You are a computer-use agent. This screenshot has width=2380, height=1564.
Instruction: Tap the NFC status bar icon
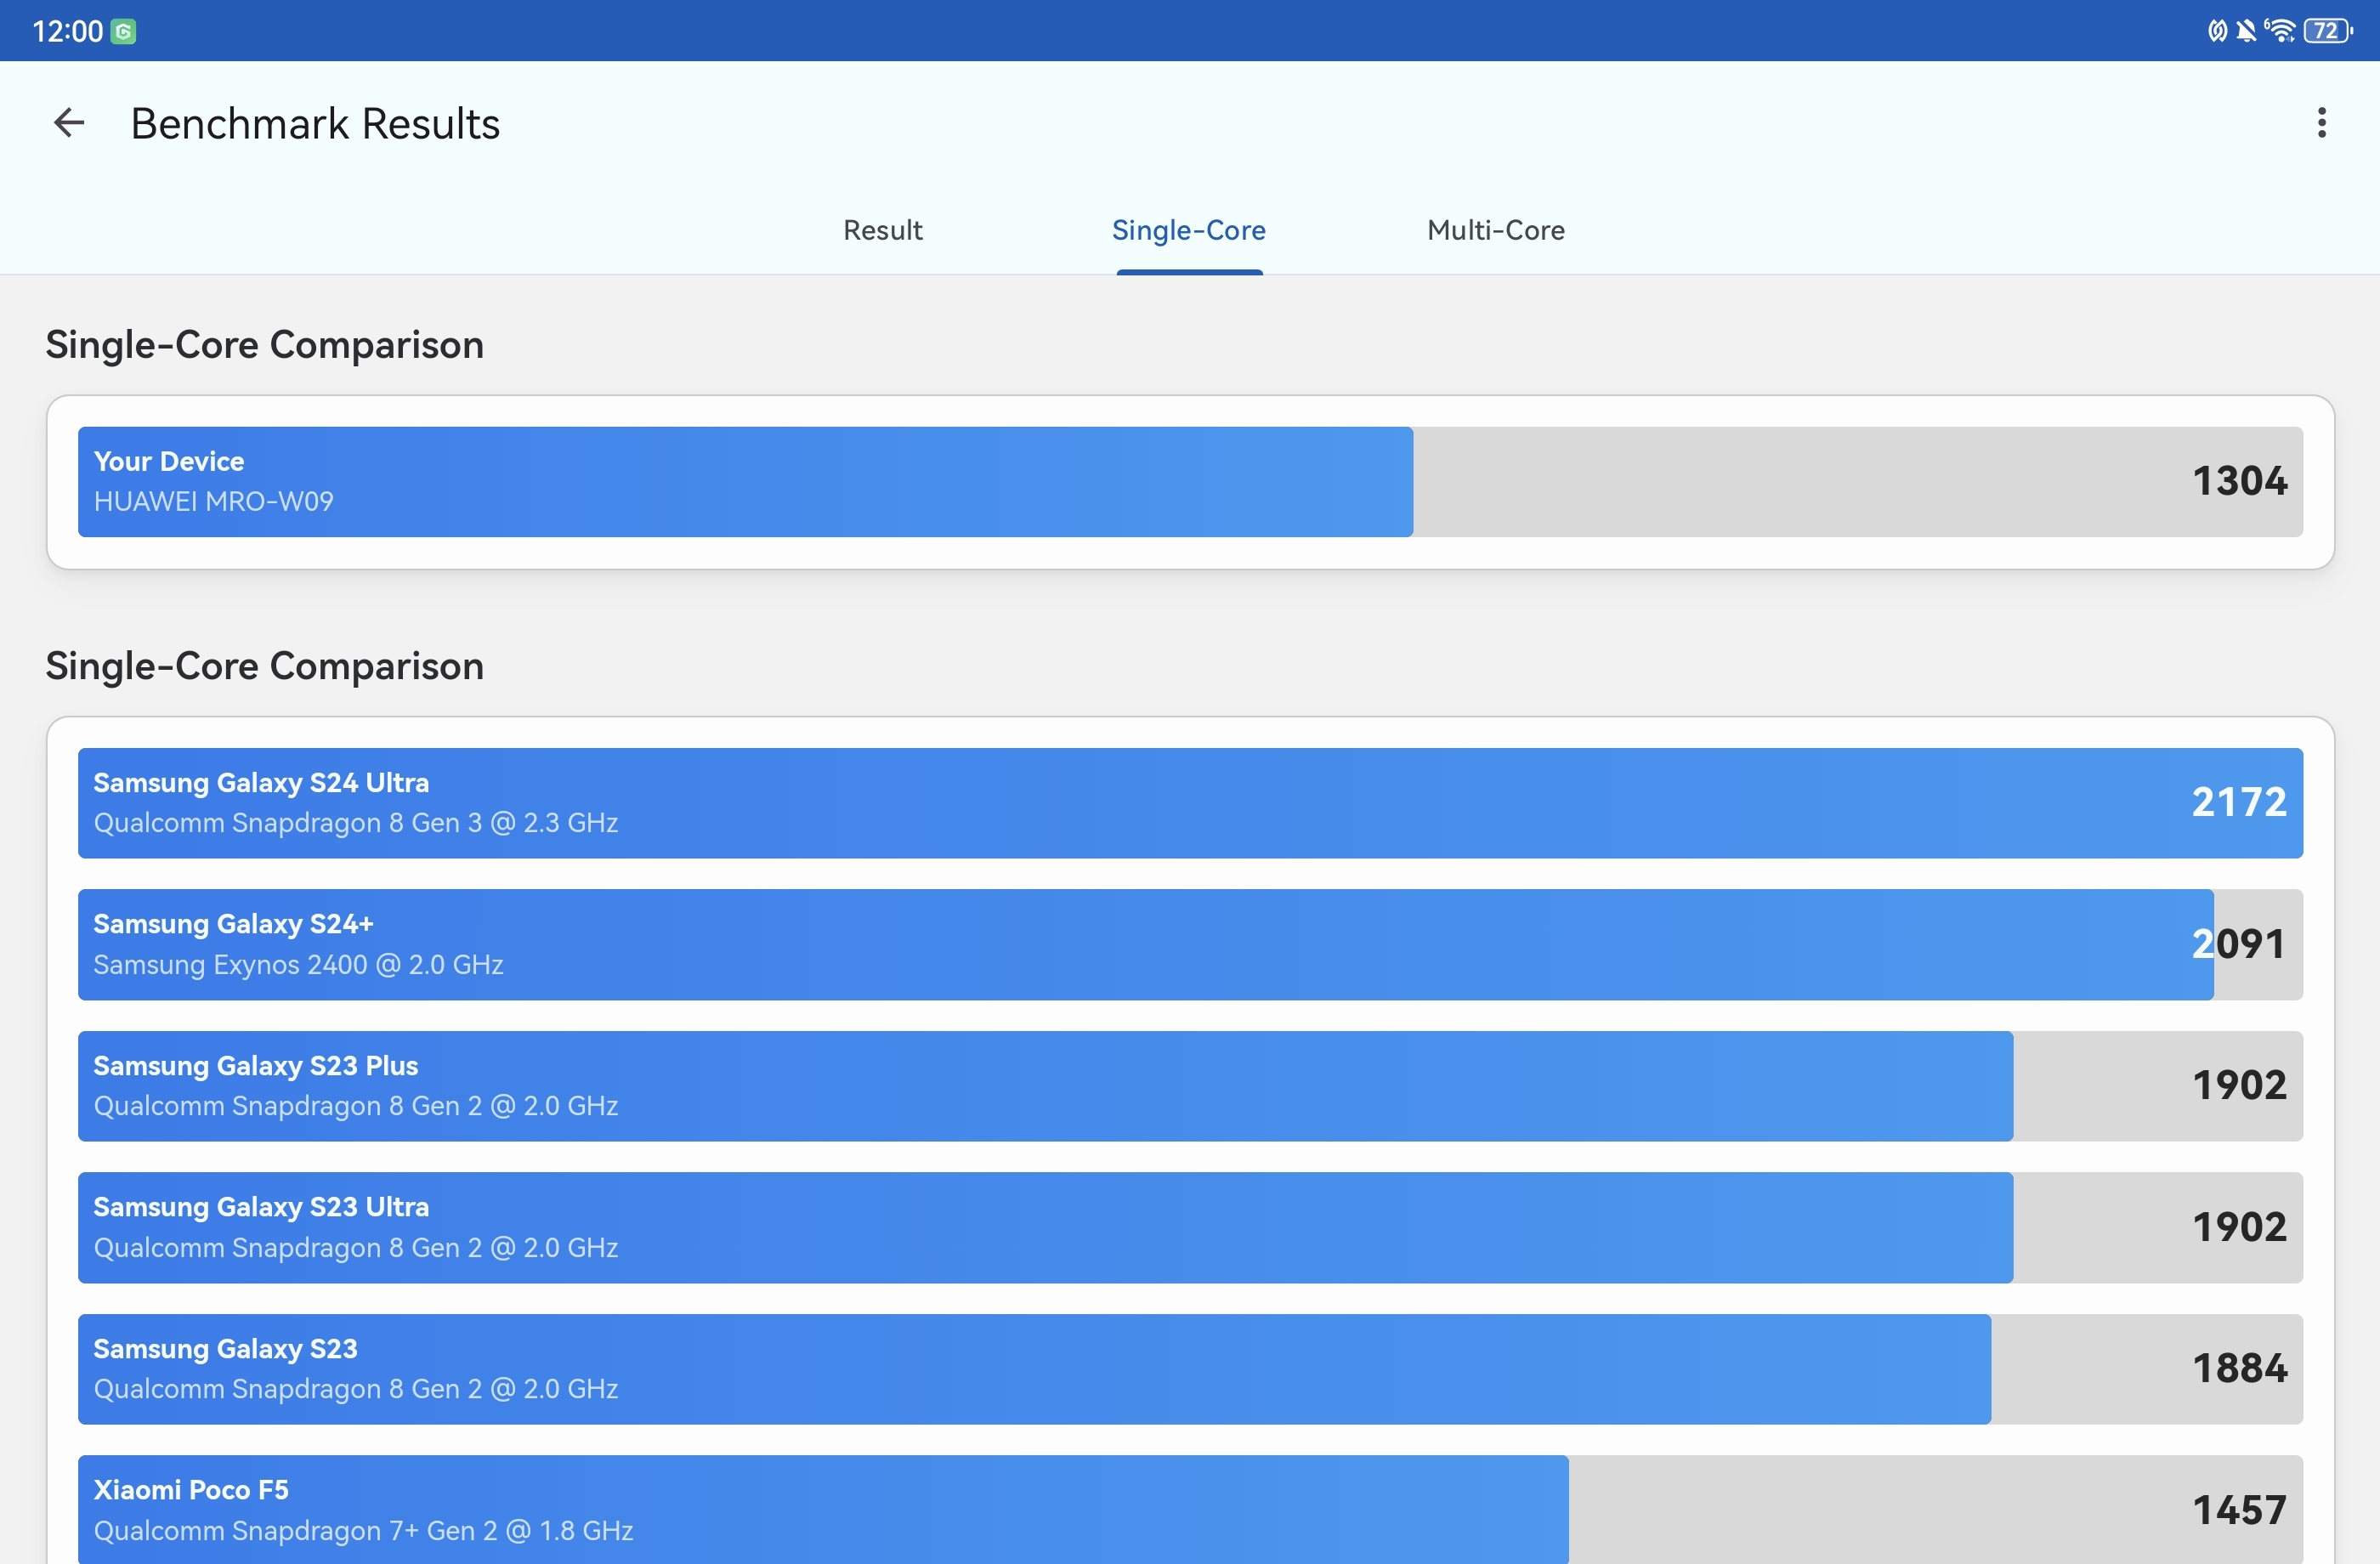pos(2217,30)
